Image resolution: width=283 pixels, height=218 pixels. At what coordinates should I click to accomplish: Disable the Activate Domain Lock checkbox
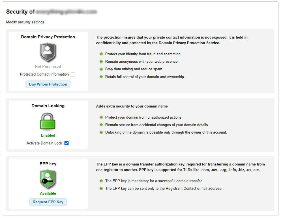click(x=67, y=143)
